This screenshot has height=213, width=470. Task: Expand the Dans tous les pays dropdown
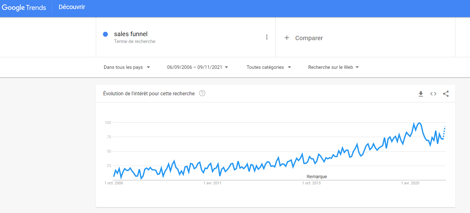tap(127, 67)
